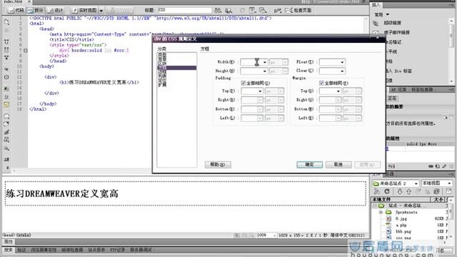Open the 链接检查器 results tab
Screen dimensions: 457x257
pyautogui.click(x=72, y=250)
